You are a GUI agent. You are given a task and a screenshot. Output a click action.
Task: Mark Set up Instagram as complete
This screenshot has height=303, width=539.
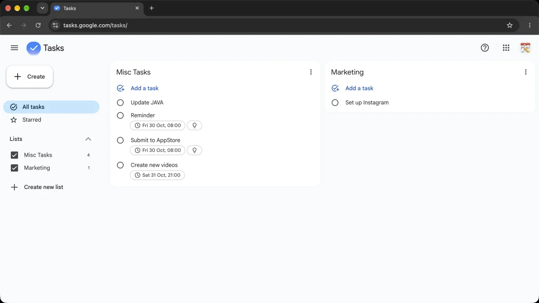click(335, 102)
